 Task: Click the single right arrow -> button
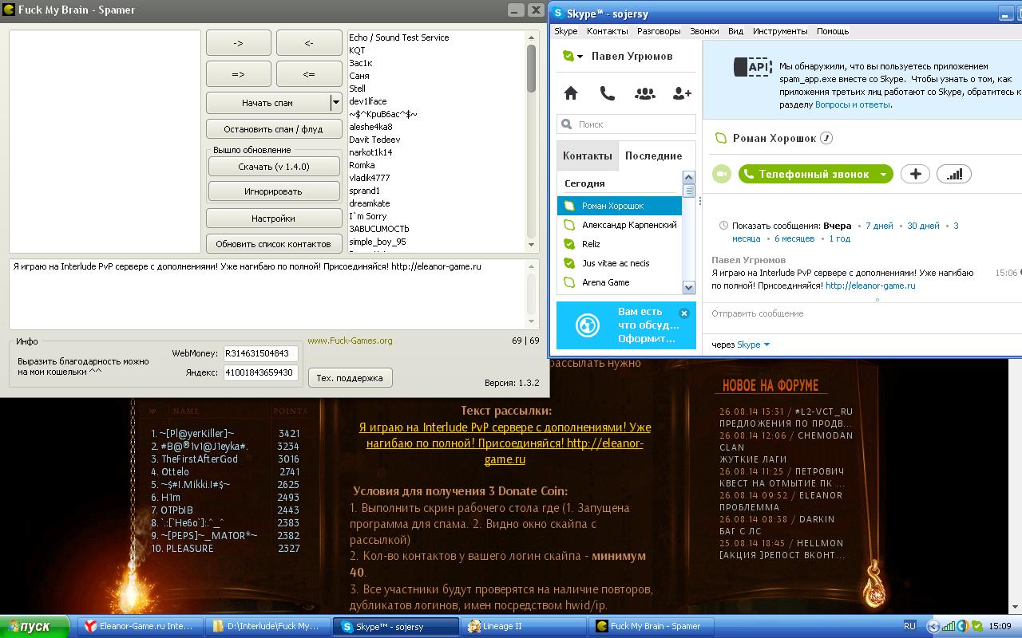pyautogui.click(x=238, y=43)
